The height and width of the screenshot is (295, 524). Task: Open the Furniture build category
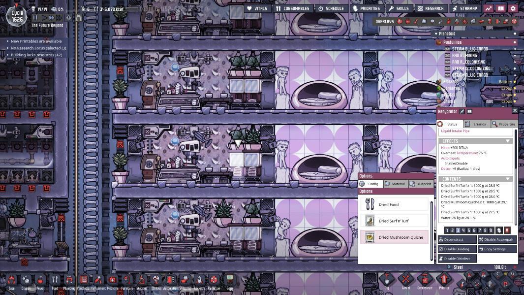point(127,281)
